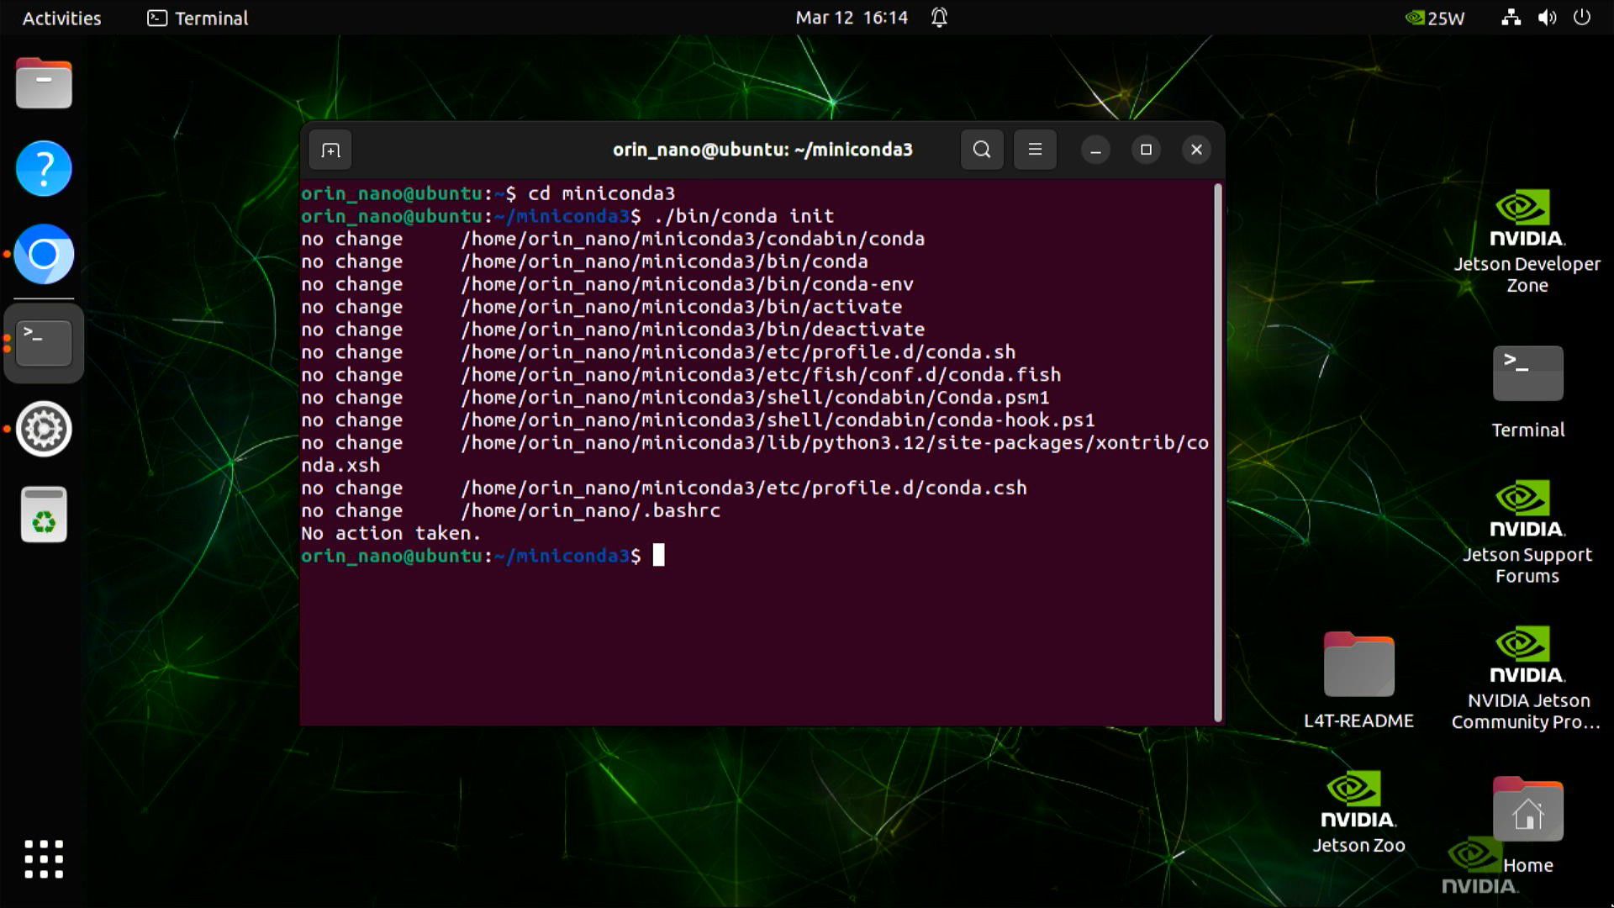This screenshot has width=1614, height=908.
Task: Click the Terminal app menu
Action: 197,18
